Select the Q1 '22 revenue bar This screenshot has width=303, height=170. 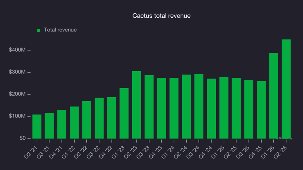74,122
